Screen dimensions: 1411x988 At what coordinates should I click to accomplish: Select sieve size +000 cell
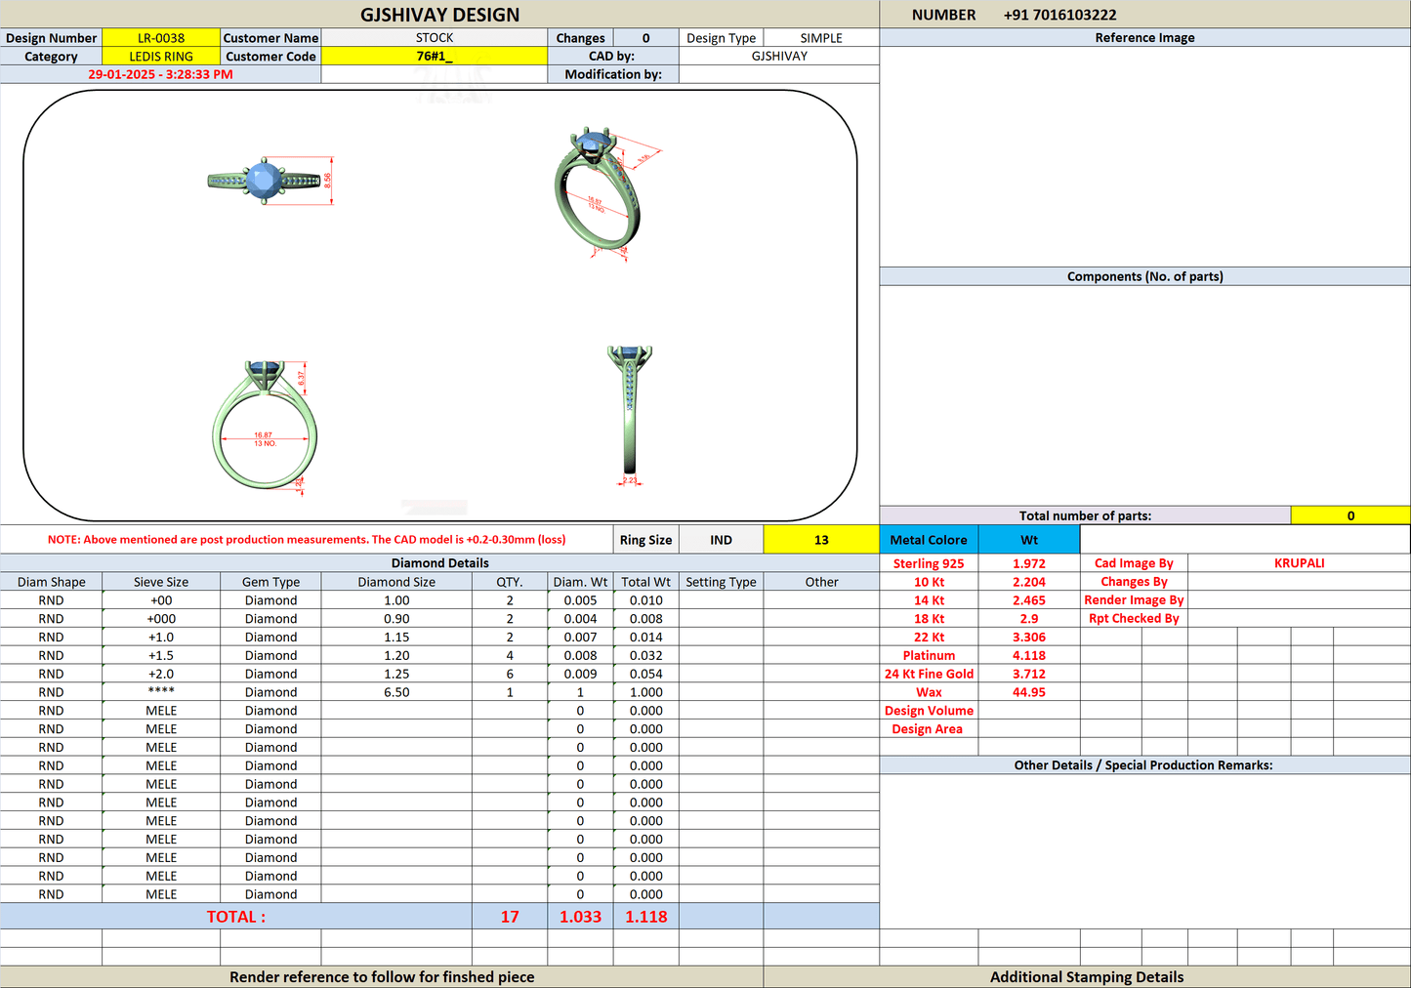coord(161,619)
